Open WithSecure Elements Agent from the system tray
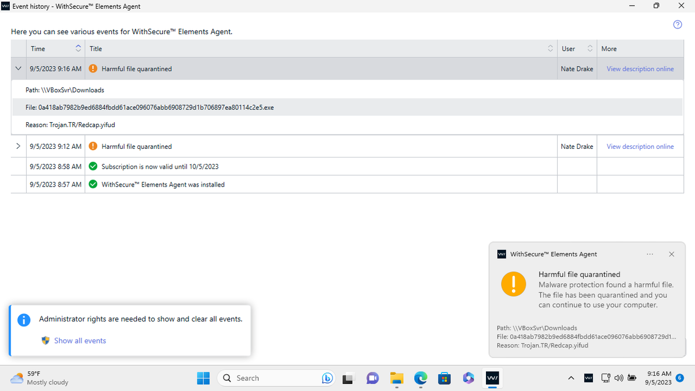The width and height of the screenshot is (695, 391). (x=588, y=378)
